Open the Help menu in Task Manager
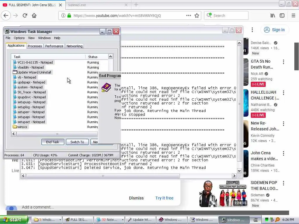This screenshot has width=299, height=224. click(x=57, y=38)
